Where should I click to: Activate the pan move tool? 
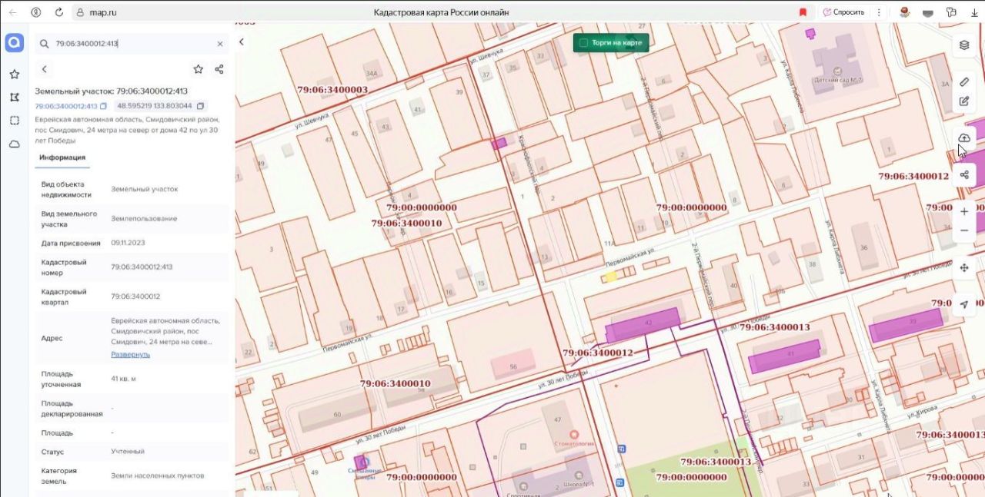964,267
